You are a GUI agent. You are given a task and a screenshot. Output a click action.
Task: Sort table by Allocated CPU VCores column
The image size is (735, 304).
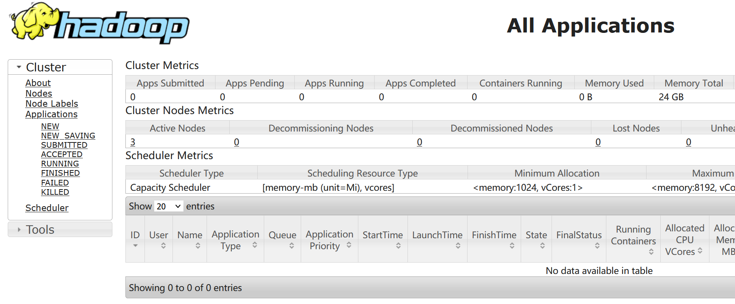tap(685, 239)
